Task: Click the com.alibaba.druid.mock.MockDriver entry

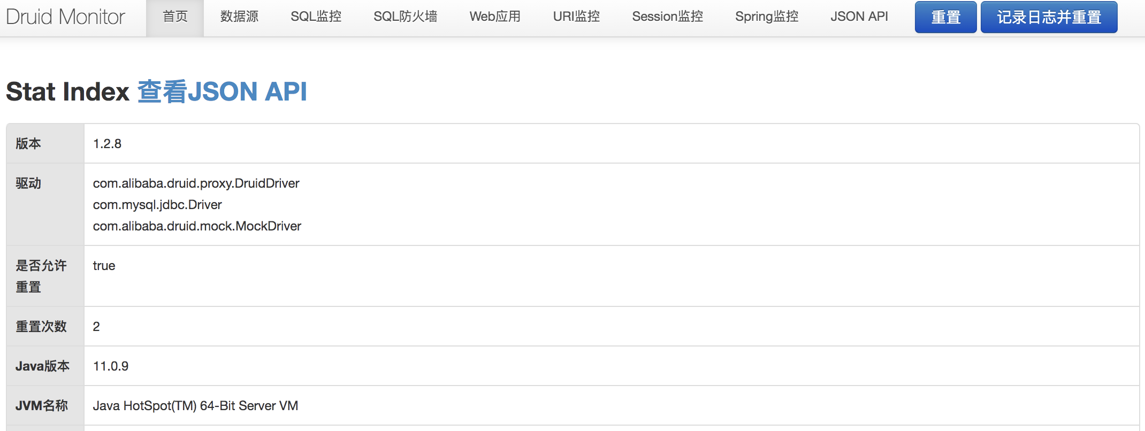Action: click(197, 226)
